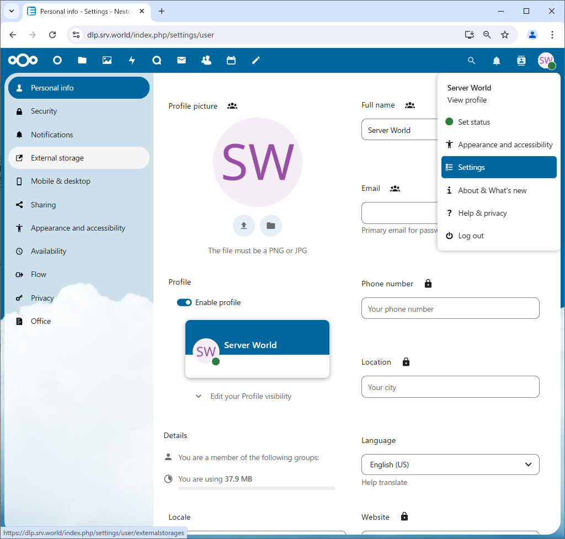Click the storage usage progress bar
Screen dimensions: 565x539
(x=257, y=488)
